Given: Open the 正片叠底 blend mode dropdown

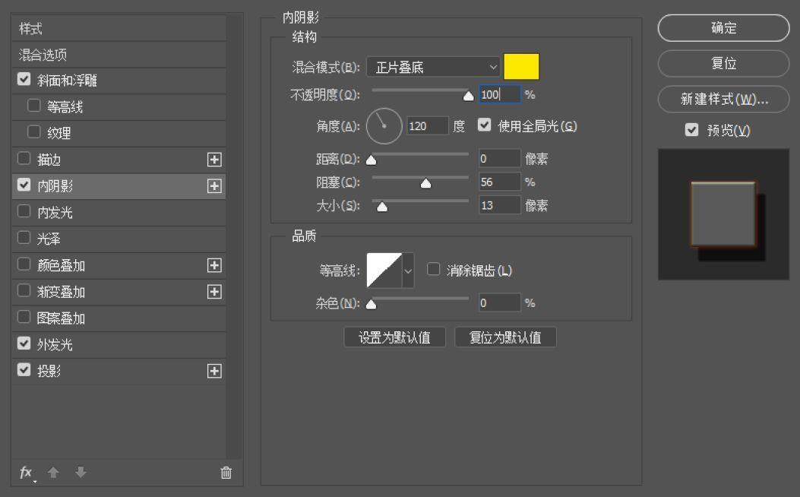Looking at the screenshot, I should 433,67.
